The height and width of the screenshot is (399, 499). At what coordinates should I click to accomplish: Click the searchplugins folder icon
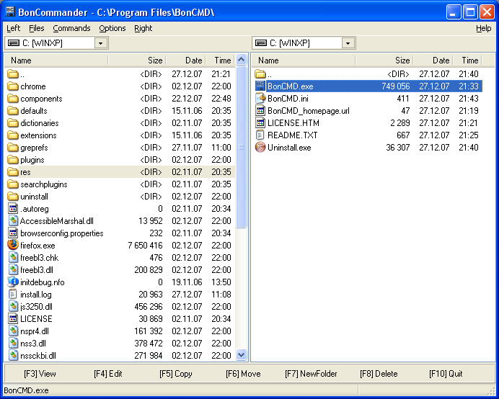pyautogui.click(x=13, y=184)
